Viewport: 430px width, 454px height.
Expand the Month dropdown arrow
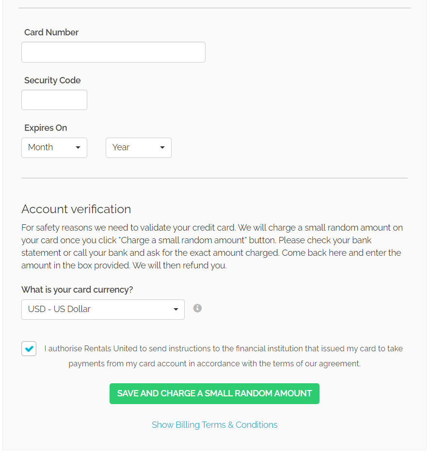pyautogui.click(x=78, y=148)
